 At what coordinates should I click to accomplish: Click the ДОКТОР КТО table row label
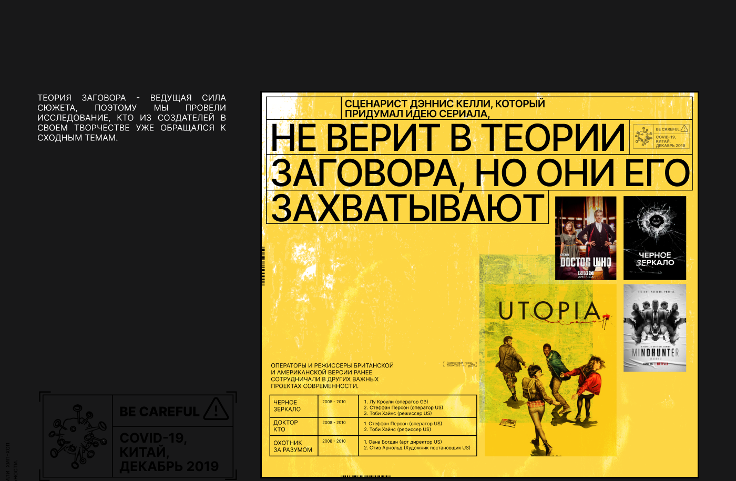285,426
